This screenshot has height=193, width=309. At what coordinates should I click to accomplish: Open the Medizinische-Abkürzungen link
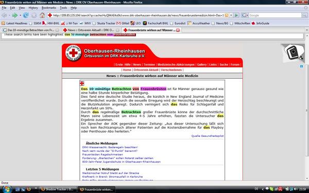[176, 65]
